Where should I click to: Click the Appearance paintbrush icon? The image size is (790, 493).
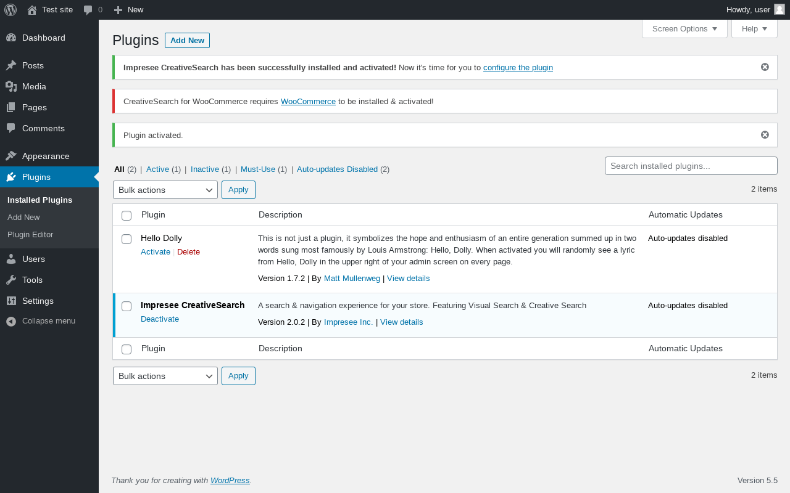tap(11, 156)
